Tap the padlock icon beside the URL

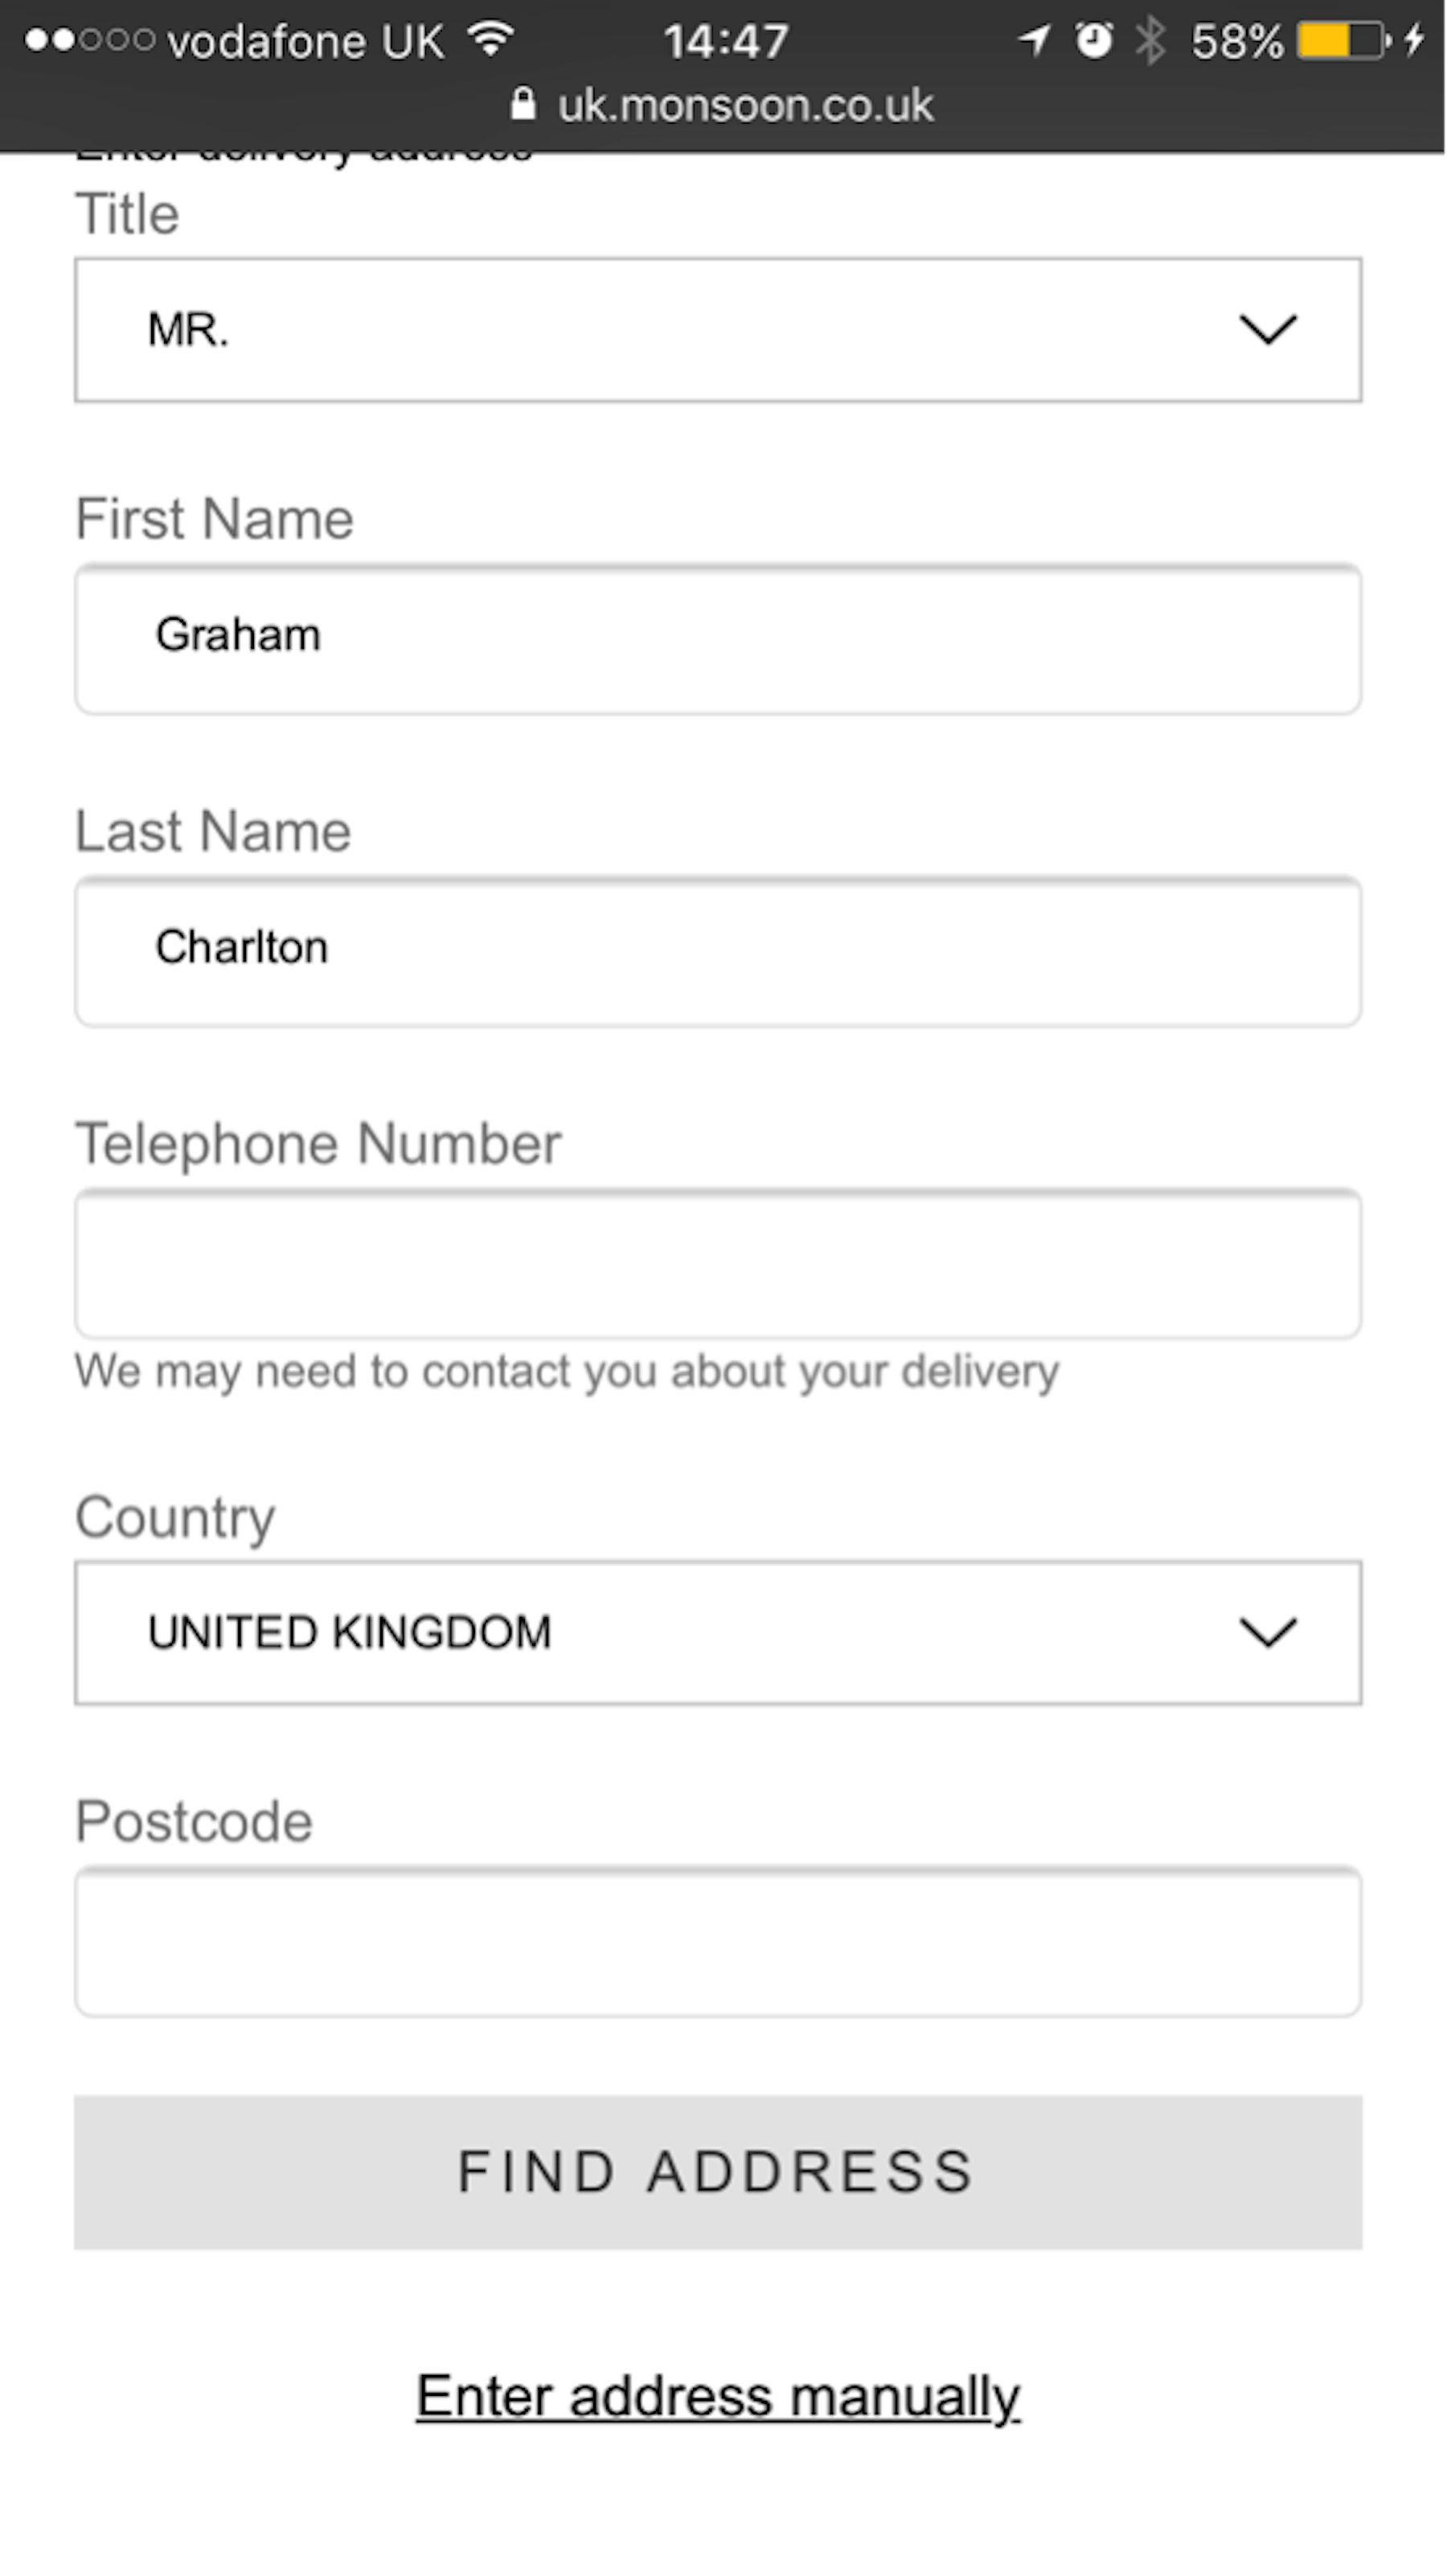click(523, 104)
